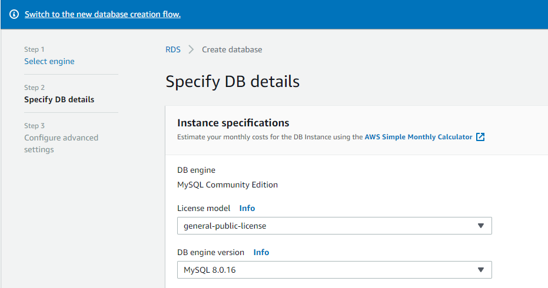
Task: Select Step 3 Configure advanced settings
Action: 61,143
